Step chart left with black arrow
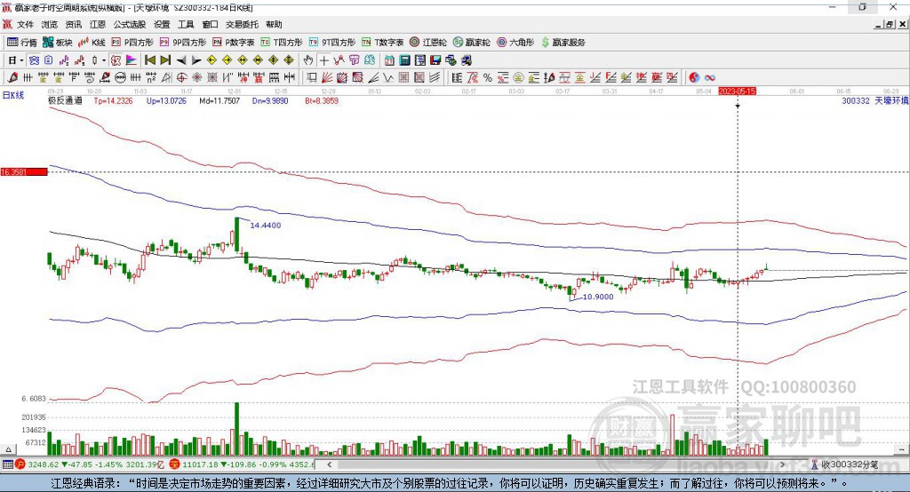Screen dimensions: 910x492 point(181,60)
